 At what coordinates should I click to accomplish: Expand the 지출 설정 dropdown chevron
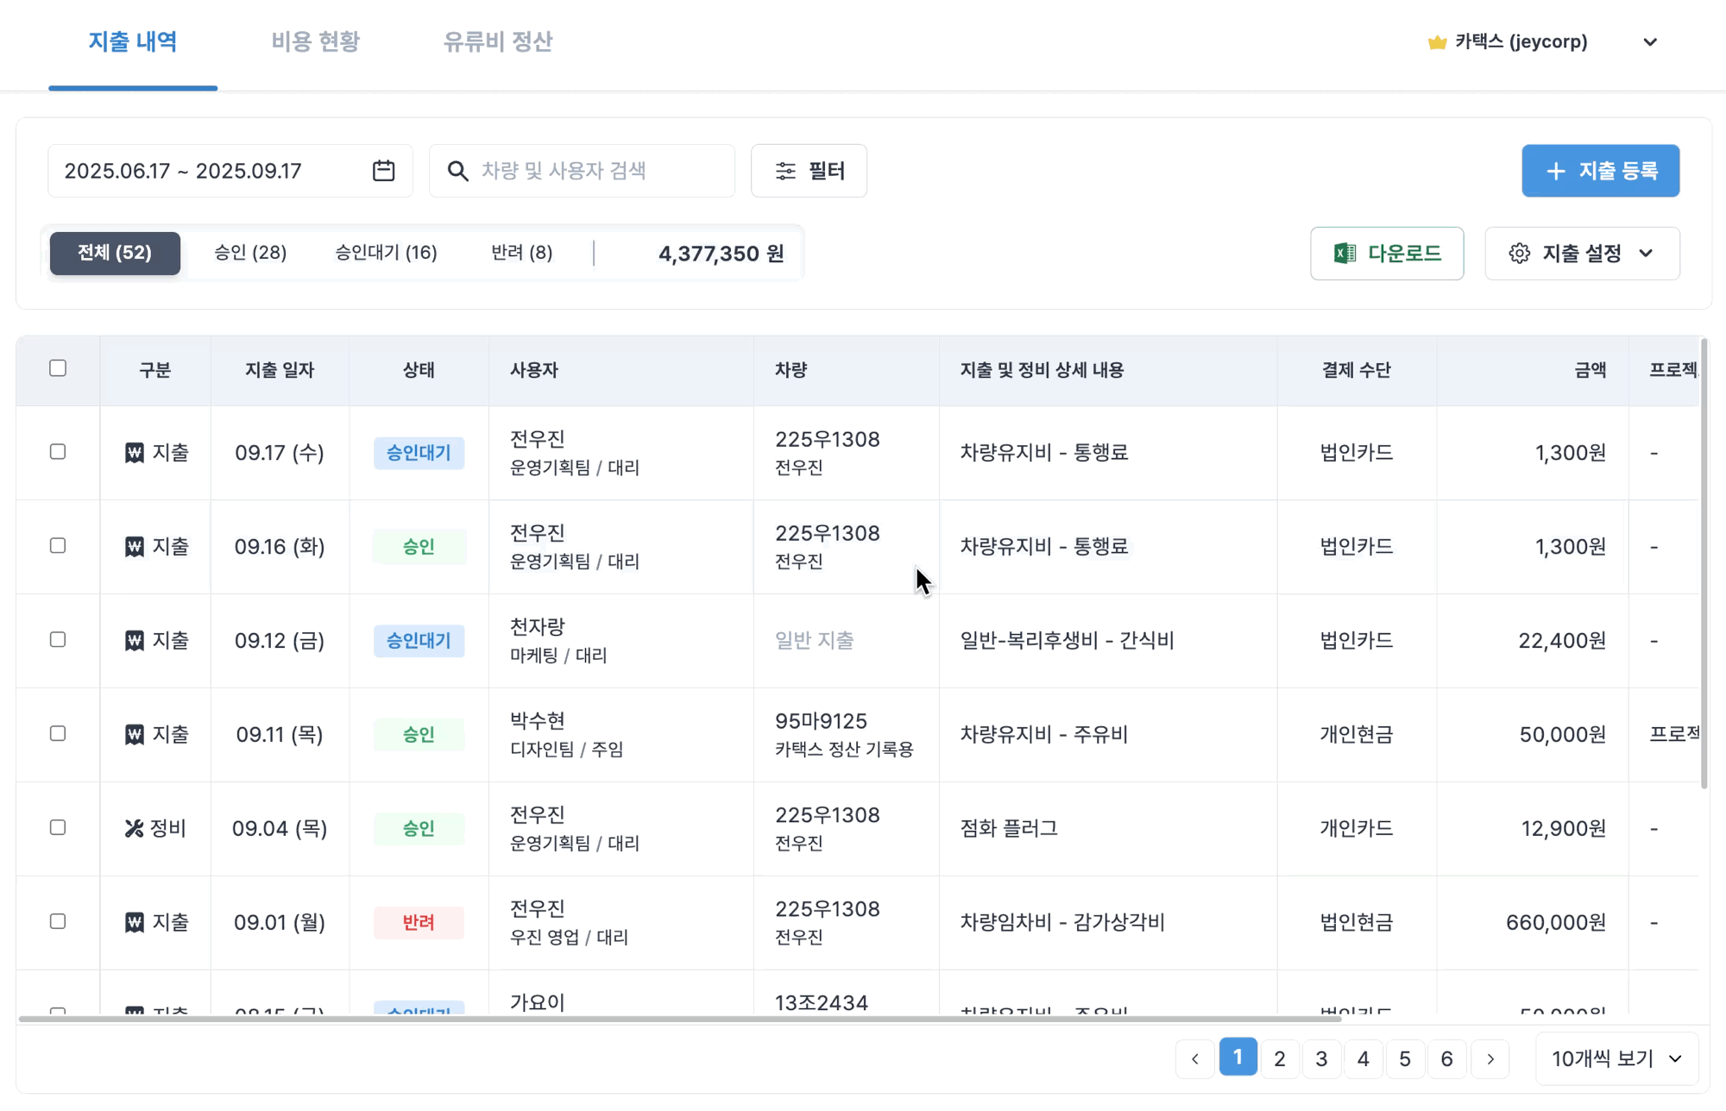click(1646, 254)
